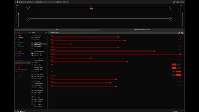Select Das Benzin Mega amp model
This screenshot has height=112, width=199.
[39, 88]
